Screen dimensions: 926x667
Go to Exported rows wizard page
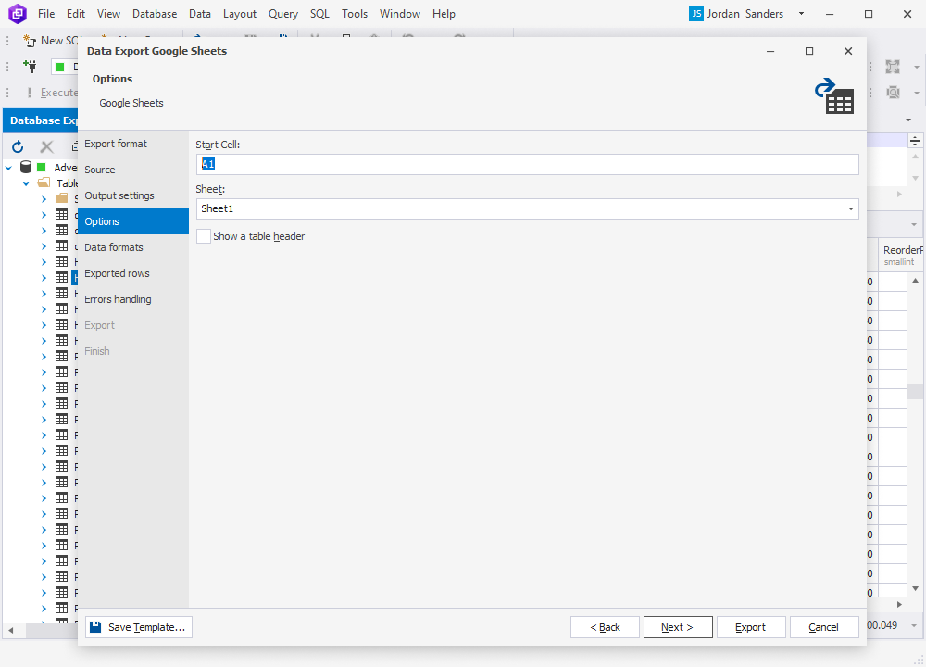[x=132, y=273]
